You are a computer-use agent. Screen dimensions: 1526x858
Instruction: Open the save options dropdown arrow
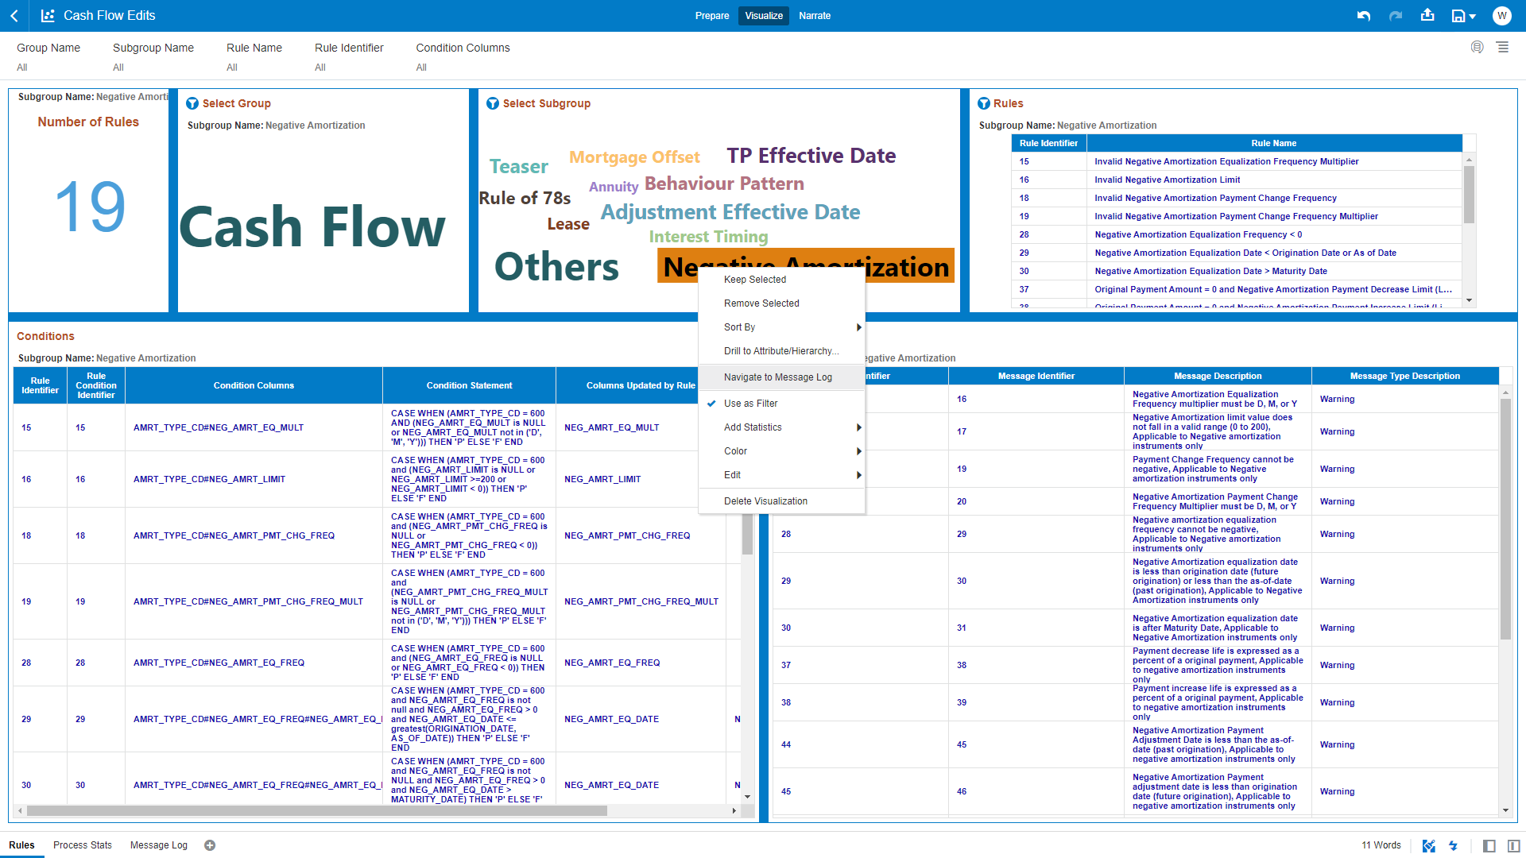[1473, 17]
